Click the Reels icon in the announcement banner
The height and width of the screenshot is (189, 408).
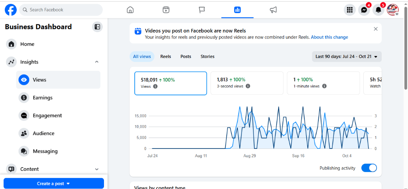(x=138, y=31)
